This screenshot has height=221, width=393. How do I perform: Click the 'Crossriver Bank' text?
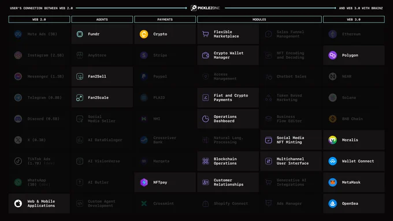pyautogui.click(x=165, y=140)
